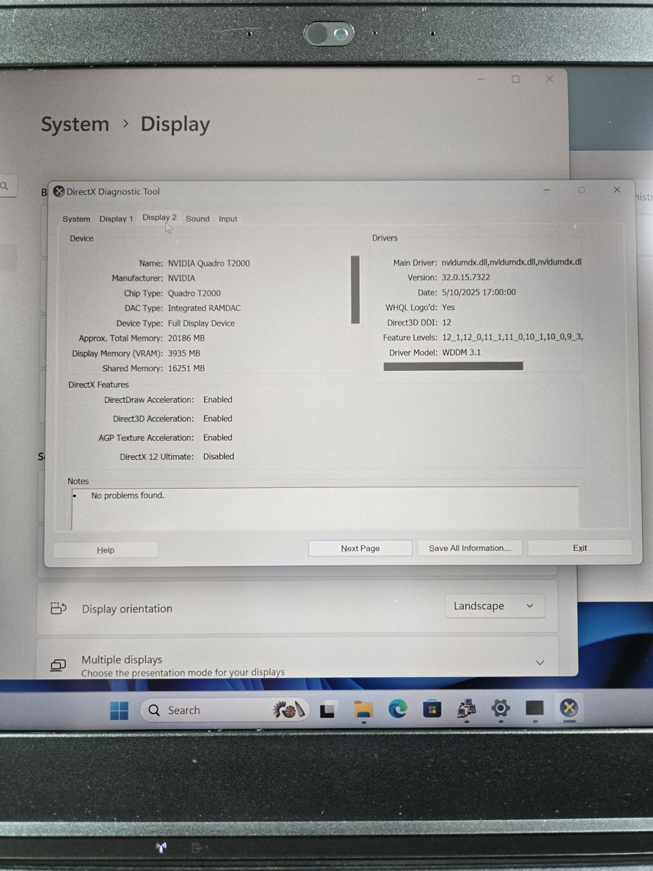This screenshot has height=871, width=653.
Task: Click the taskbar Search box
Action: coord(224,710)
